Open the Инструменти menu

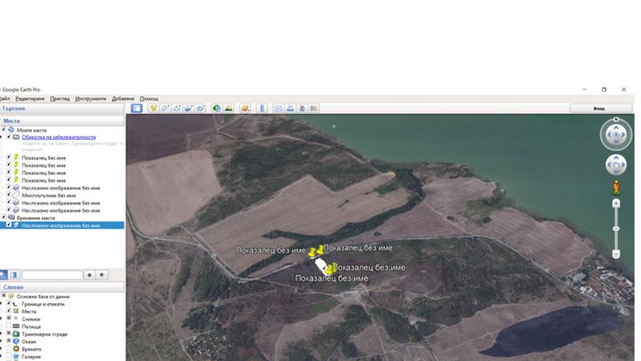(91, 99)
